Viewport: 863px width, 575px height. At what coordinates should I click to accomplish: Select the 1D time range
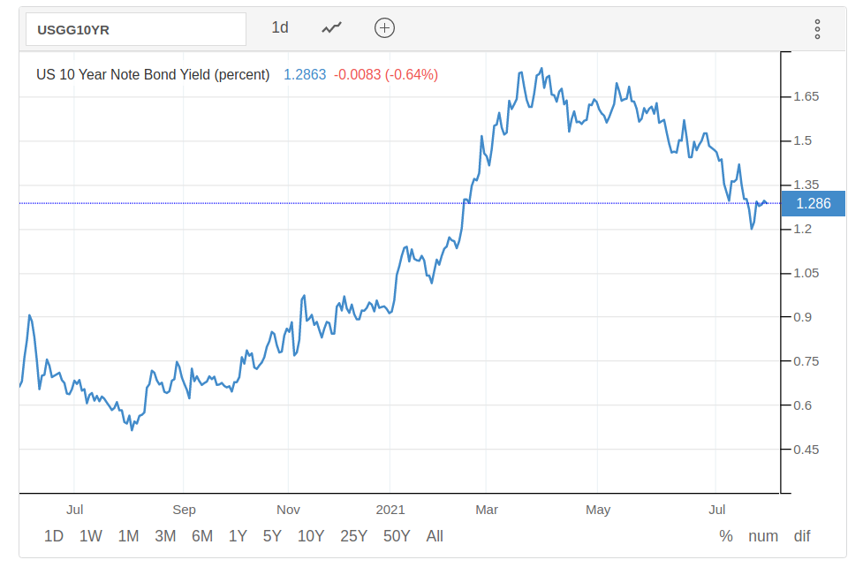pyautogui.click(x=54, y=536)
